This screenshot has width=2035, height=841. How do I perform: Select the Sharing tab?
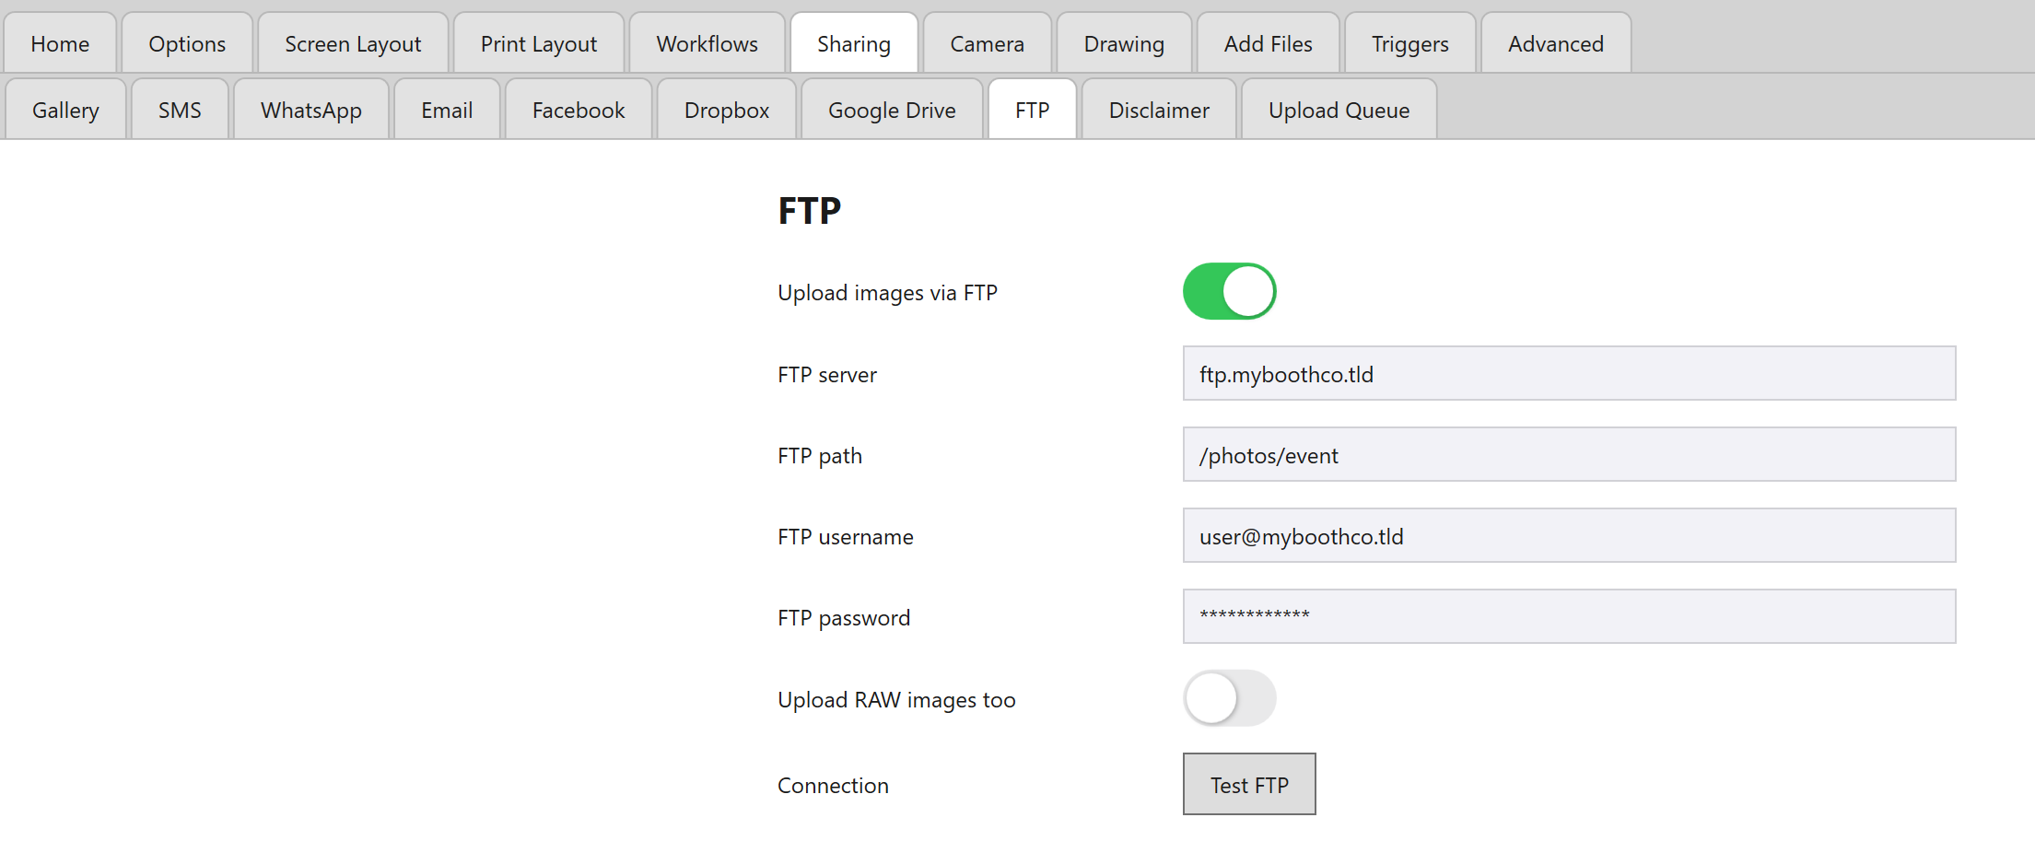[854, 43]
